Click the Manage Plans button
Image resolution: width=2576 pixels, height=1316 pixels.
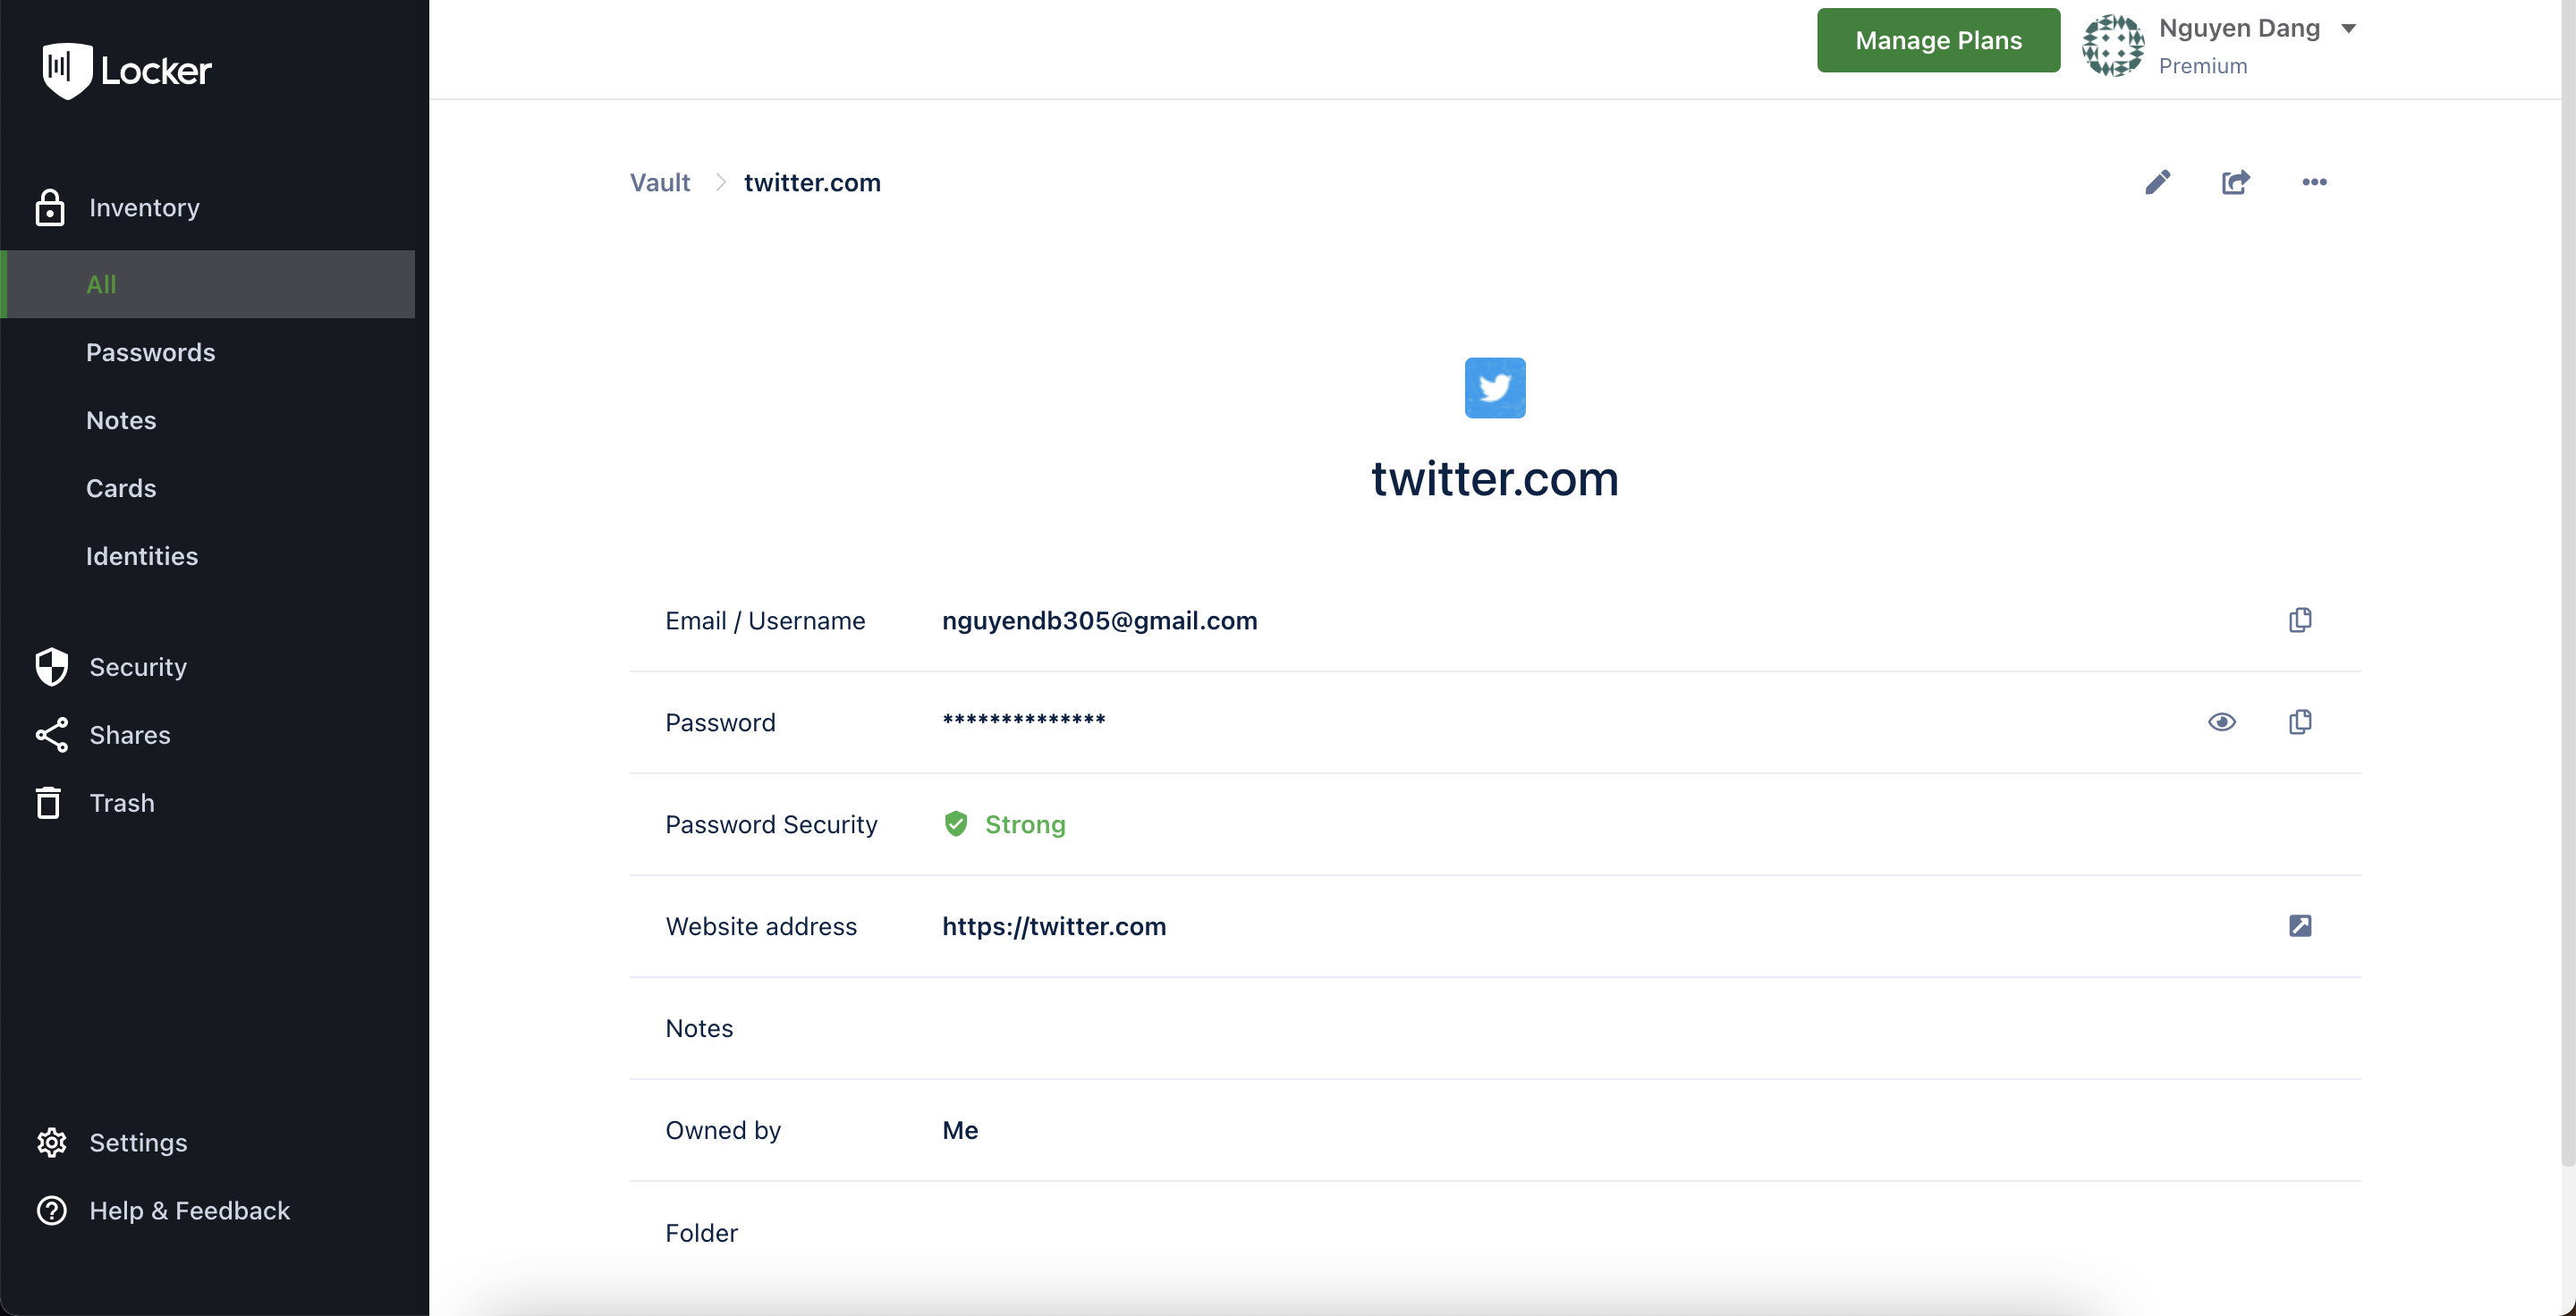1937,40
